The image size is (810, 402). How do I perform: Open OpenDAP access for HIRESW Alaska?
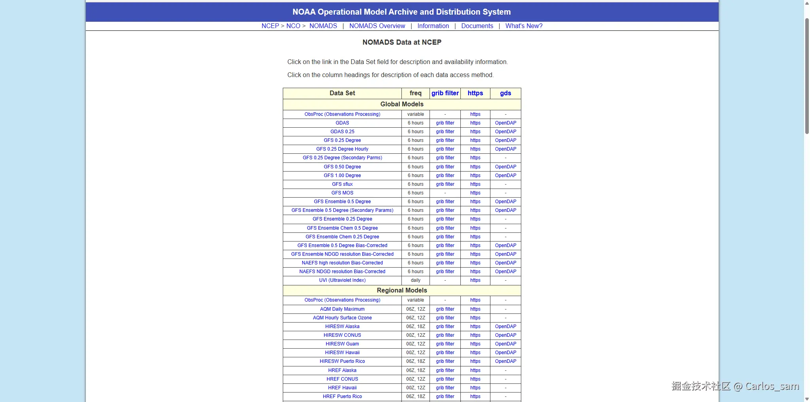505,327
